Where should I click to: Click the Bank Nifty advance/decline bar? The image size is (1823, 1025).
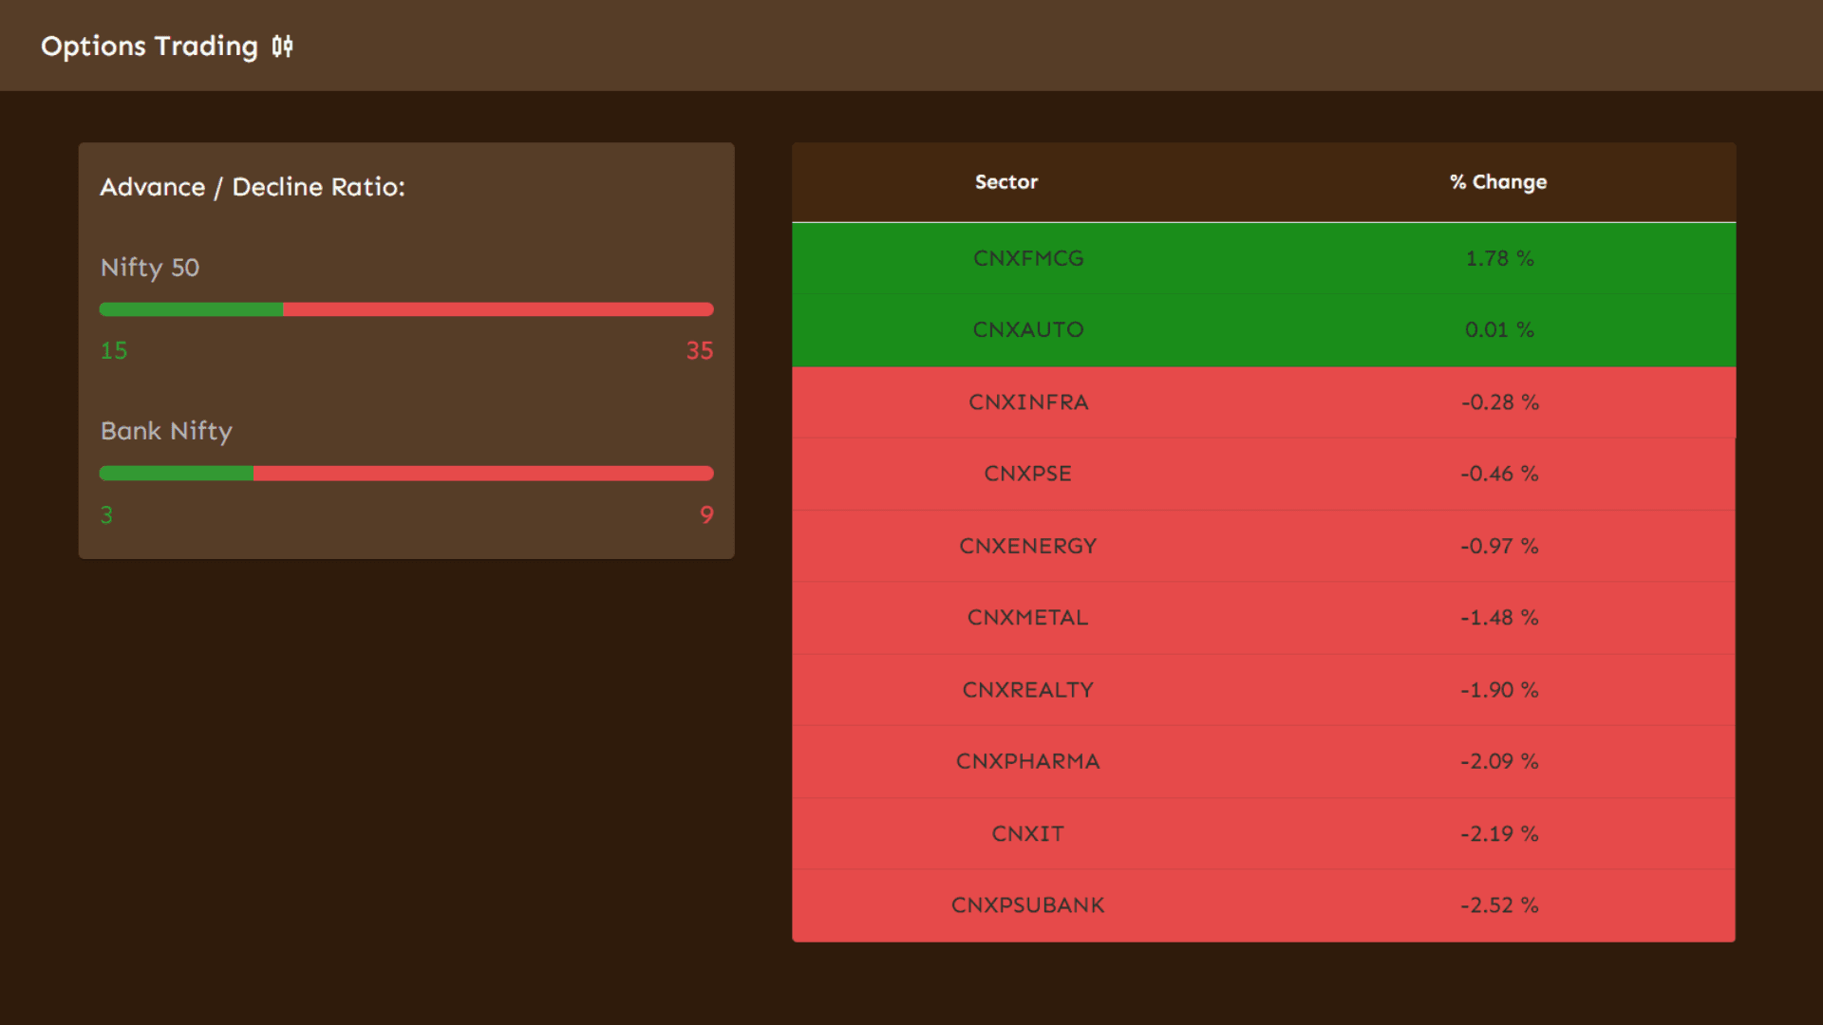pyautogui.click(x=406, y=473)
